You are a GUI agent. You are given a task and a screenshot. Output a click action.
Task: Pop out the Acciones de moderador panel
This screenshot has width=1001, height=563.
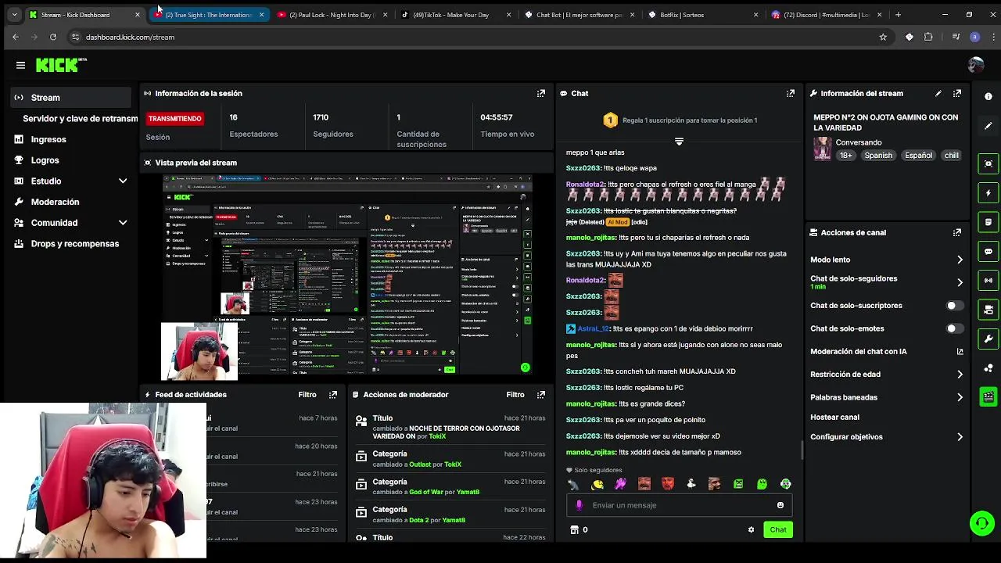point(540,395)
